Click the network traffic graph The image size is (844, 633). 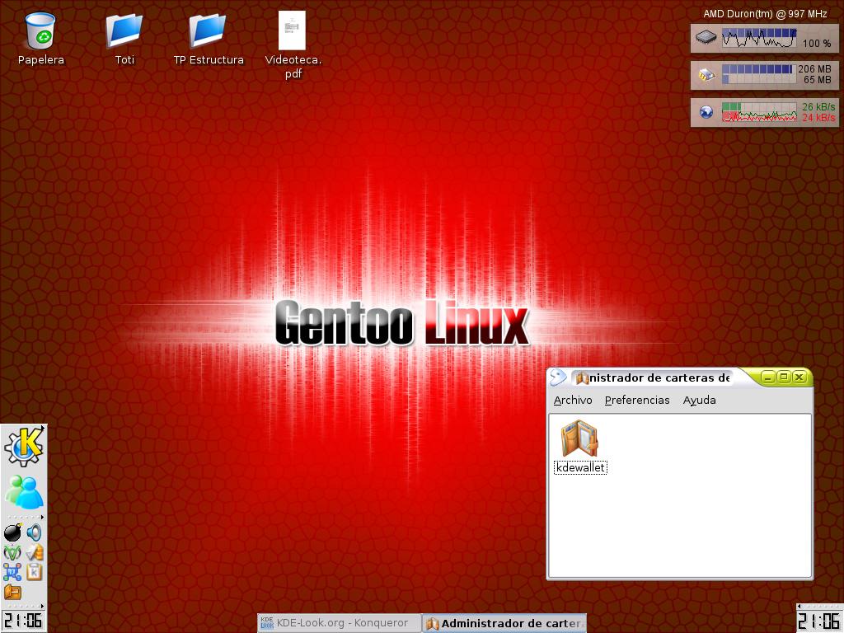click(x=759, y=112)
